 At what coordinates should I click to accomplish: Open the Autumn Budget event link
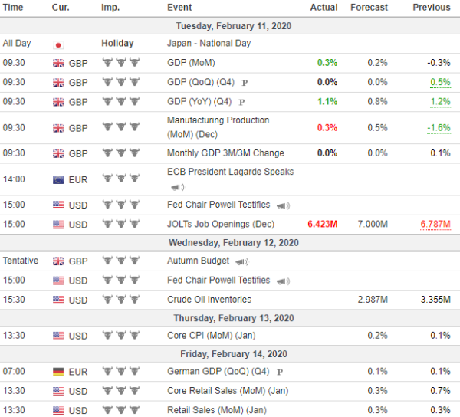[198, 261]
